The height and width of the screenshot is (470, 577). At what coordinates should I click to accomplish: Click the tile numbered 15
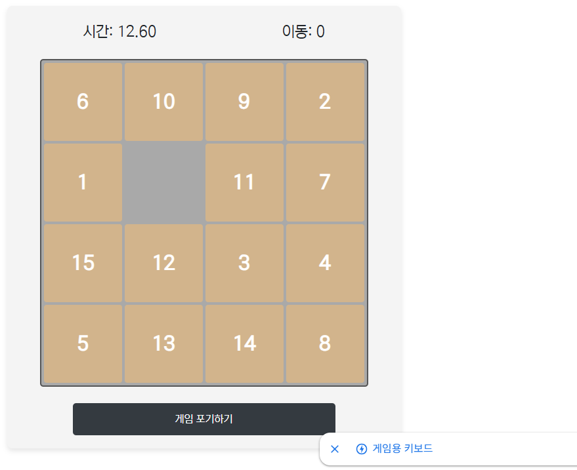pyautogui.click(x=83, y=263)
